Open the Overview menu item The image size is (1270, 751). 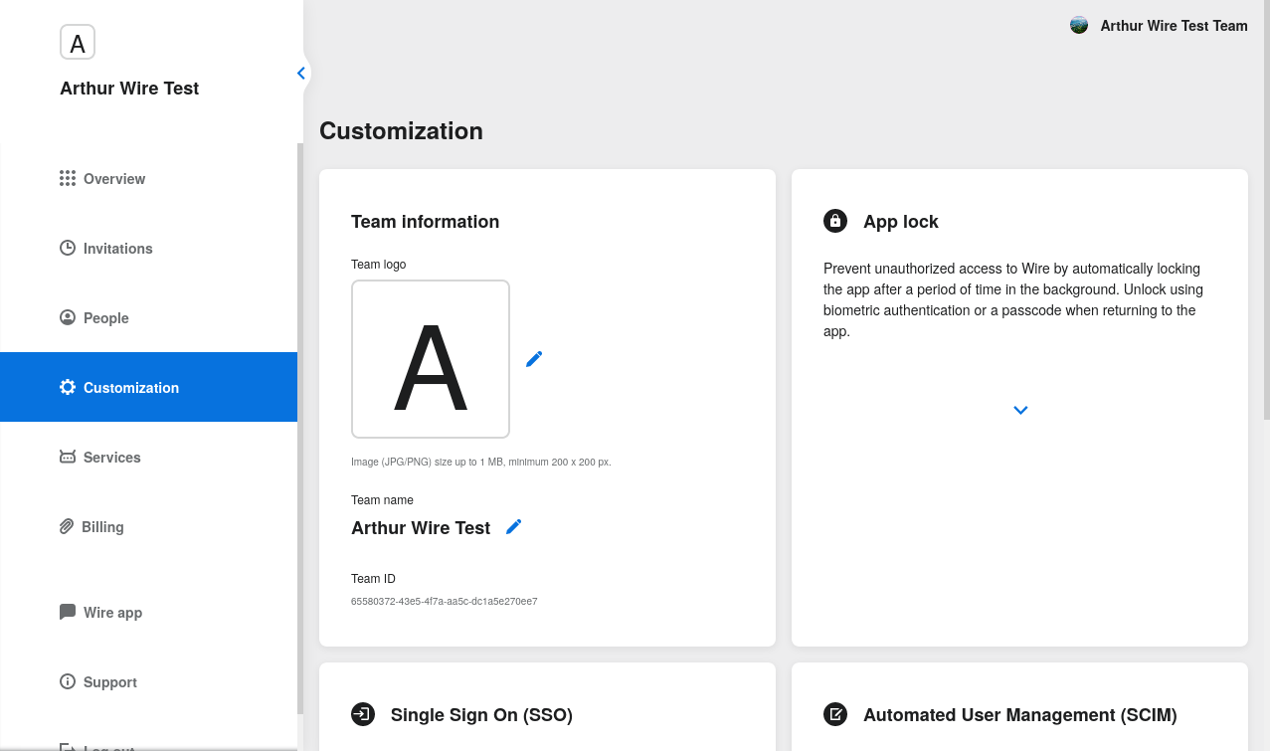click(149, 178)
